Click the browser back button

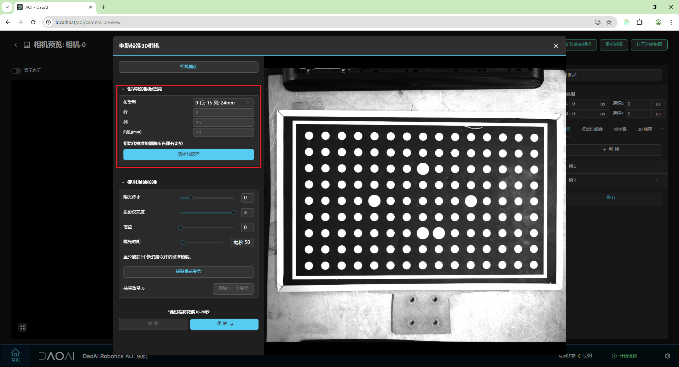[x=8, y=22]
